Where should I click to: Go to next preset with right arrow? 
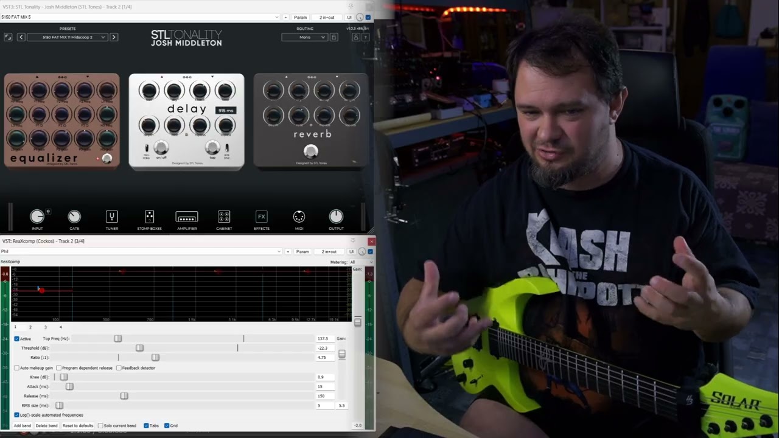114,37
